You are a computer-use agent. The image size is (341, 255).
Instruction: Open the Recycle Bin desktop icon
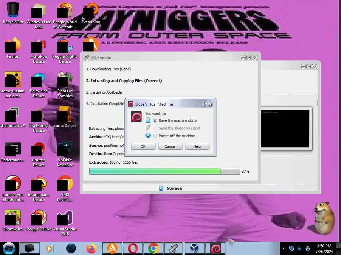point(13,13)
